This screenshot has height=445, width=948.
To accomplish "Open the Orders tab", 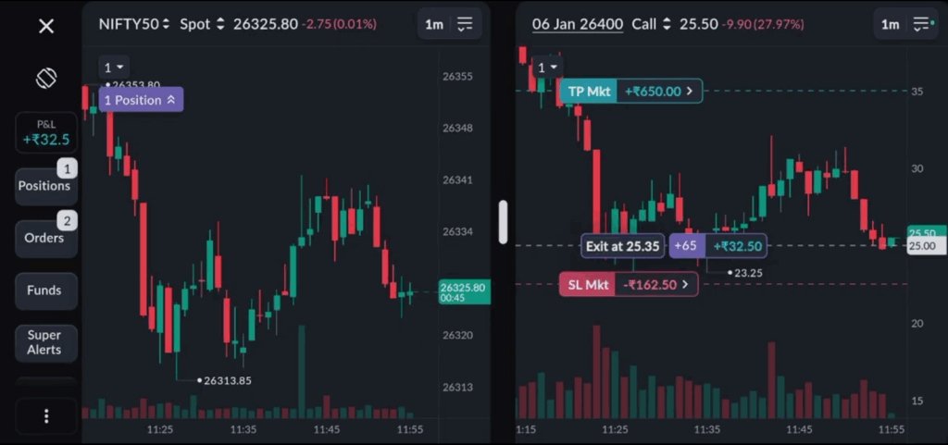I will click(x=46, y=238).
